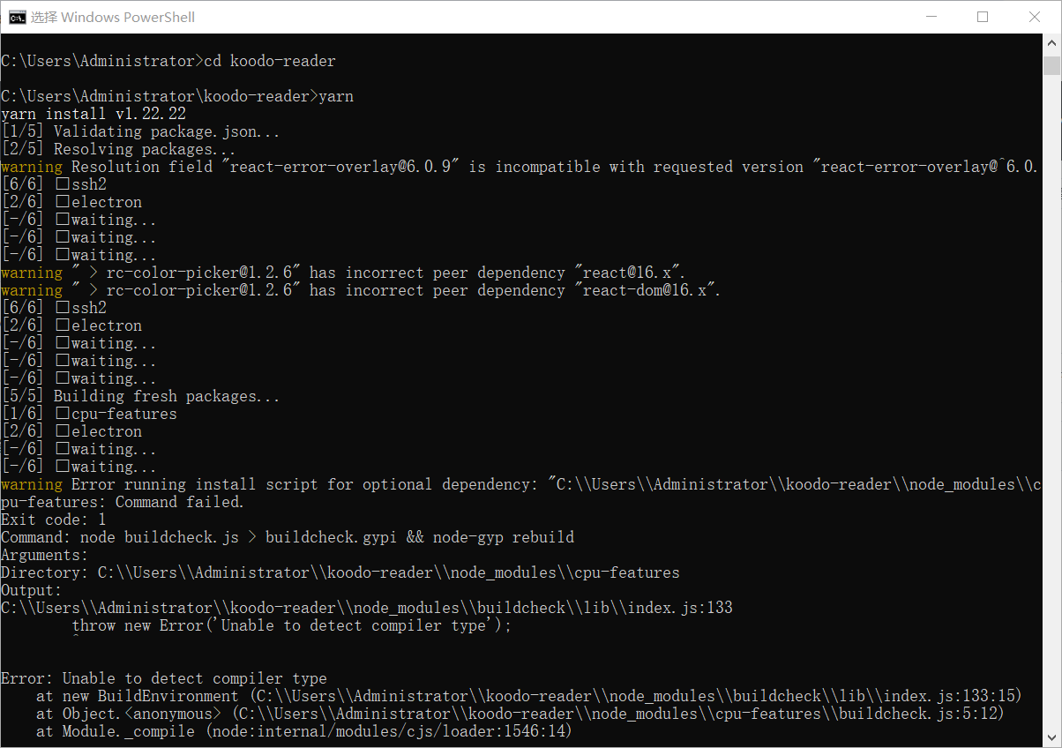
Task: Click the "选择 Windows PowerShell" title text
Action: point(113,17)
